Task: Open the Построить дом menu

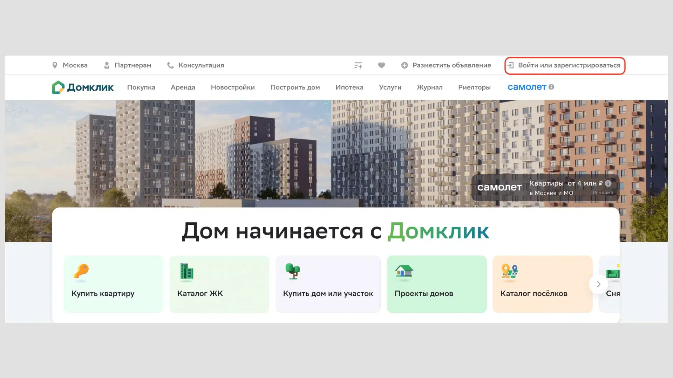Action: point(295,87)
